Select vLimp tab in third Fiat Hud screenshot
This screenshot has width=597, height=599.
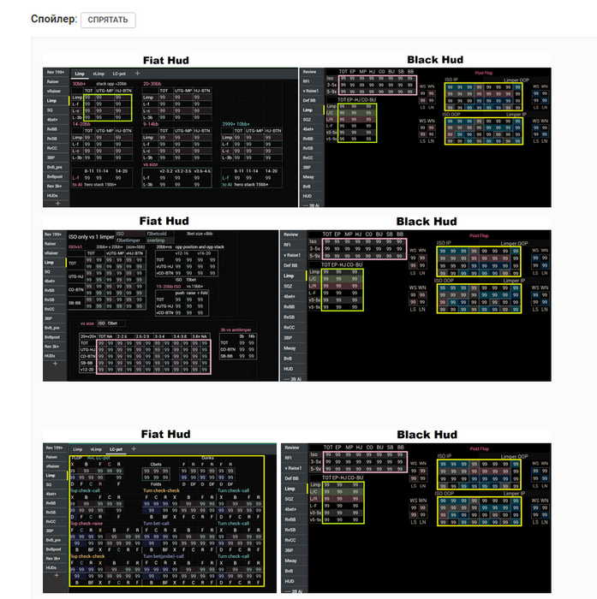96,449
